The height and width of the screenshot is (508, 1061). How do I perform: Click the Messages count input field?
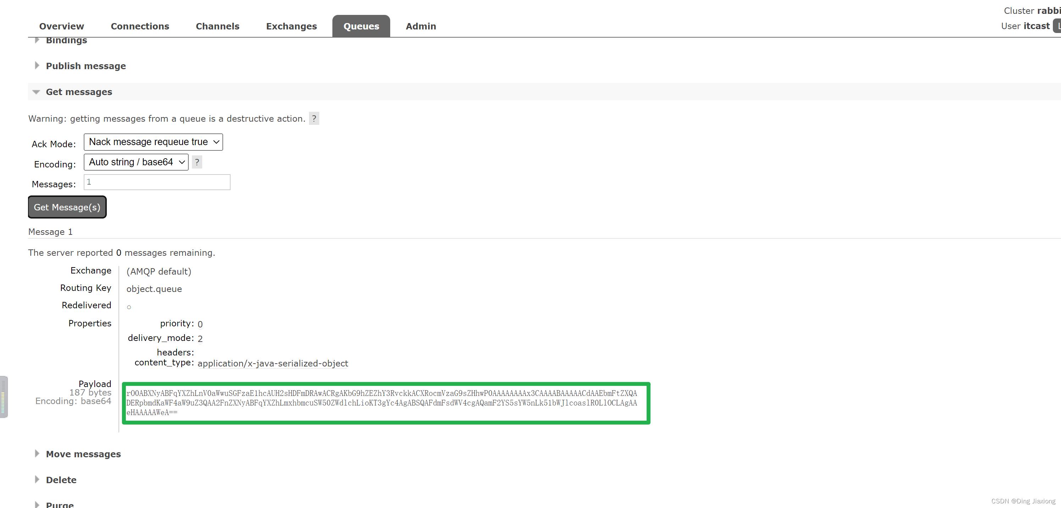point(157,182)
